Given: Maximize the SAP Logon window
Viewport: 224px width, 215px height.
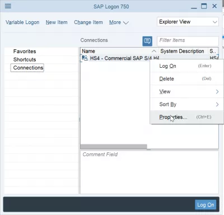Looking at the screenshot, I should point(204,6).
